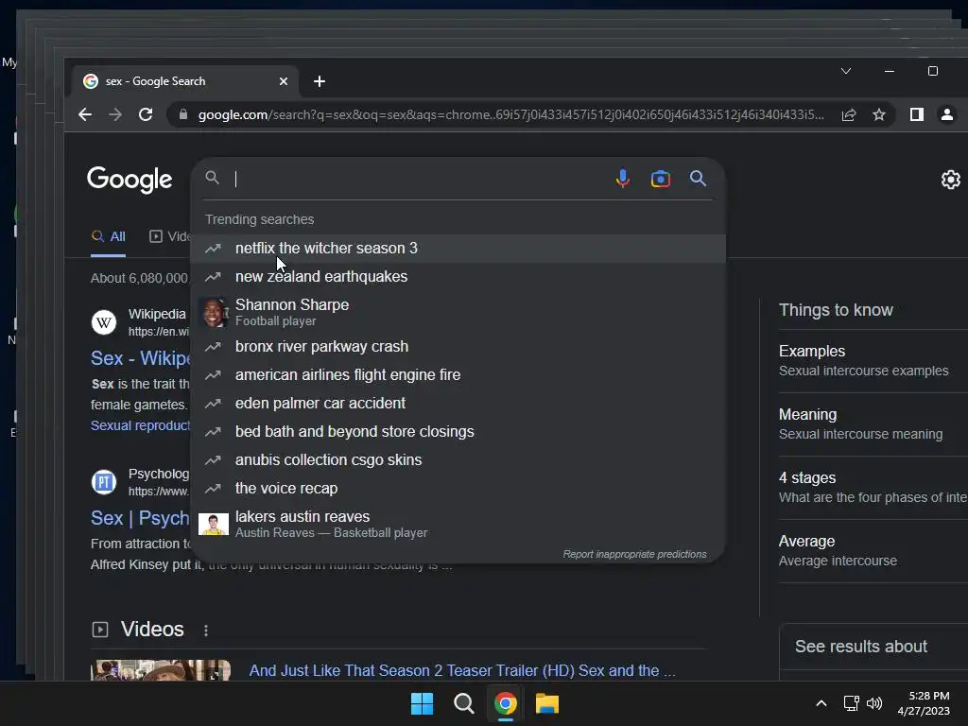The height and width of the screenshot is (726, 968).
Task: Click the Google logo
Action: tap(130, 180)
